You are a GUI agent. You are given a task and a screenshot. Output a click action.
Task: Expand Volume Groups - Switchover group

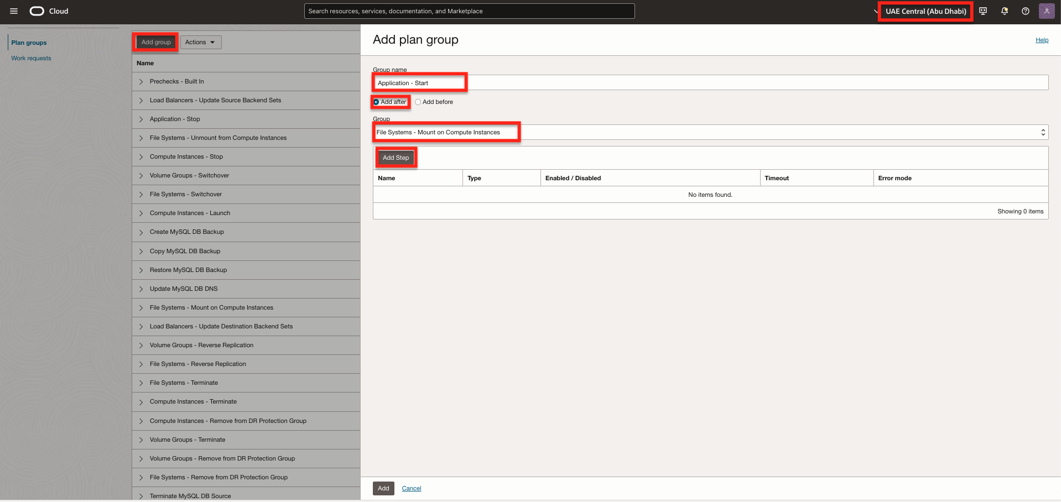point(141,176)
